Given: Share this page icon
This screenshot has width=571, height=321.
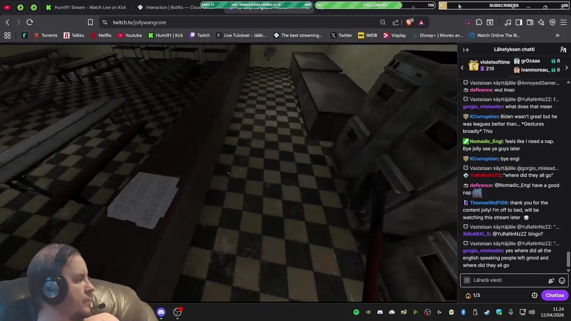Looking at the screenshot, I should point(395,22).
